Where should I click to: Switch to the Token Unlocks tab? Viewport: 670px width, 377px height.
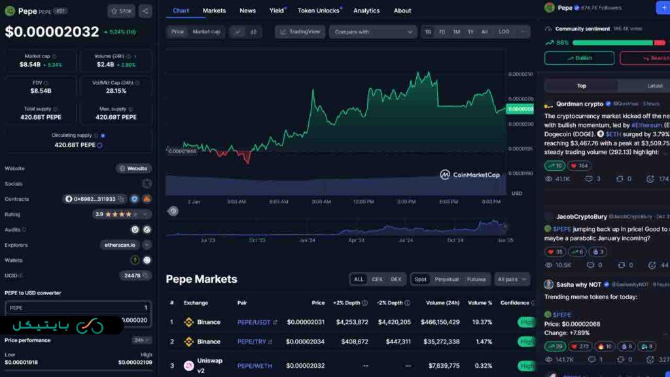pos(319,10)
